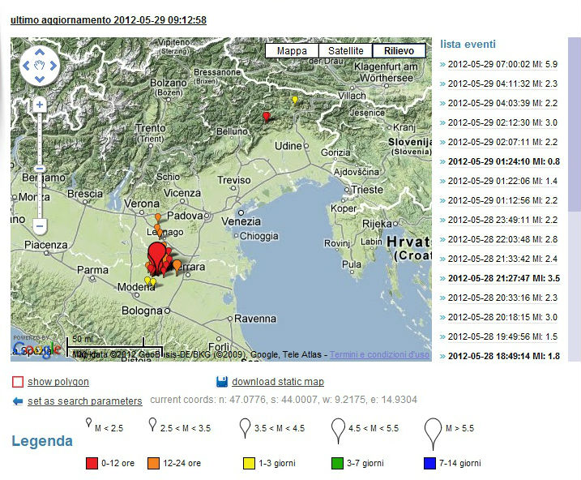Pan the map right with arrow

click(53, 66)
